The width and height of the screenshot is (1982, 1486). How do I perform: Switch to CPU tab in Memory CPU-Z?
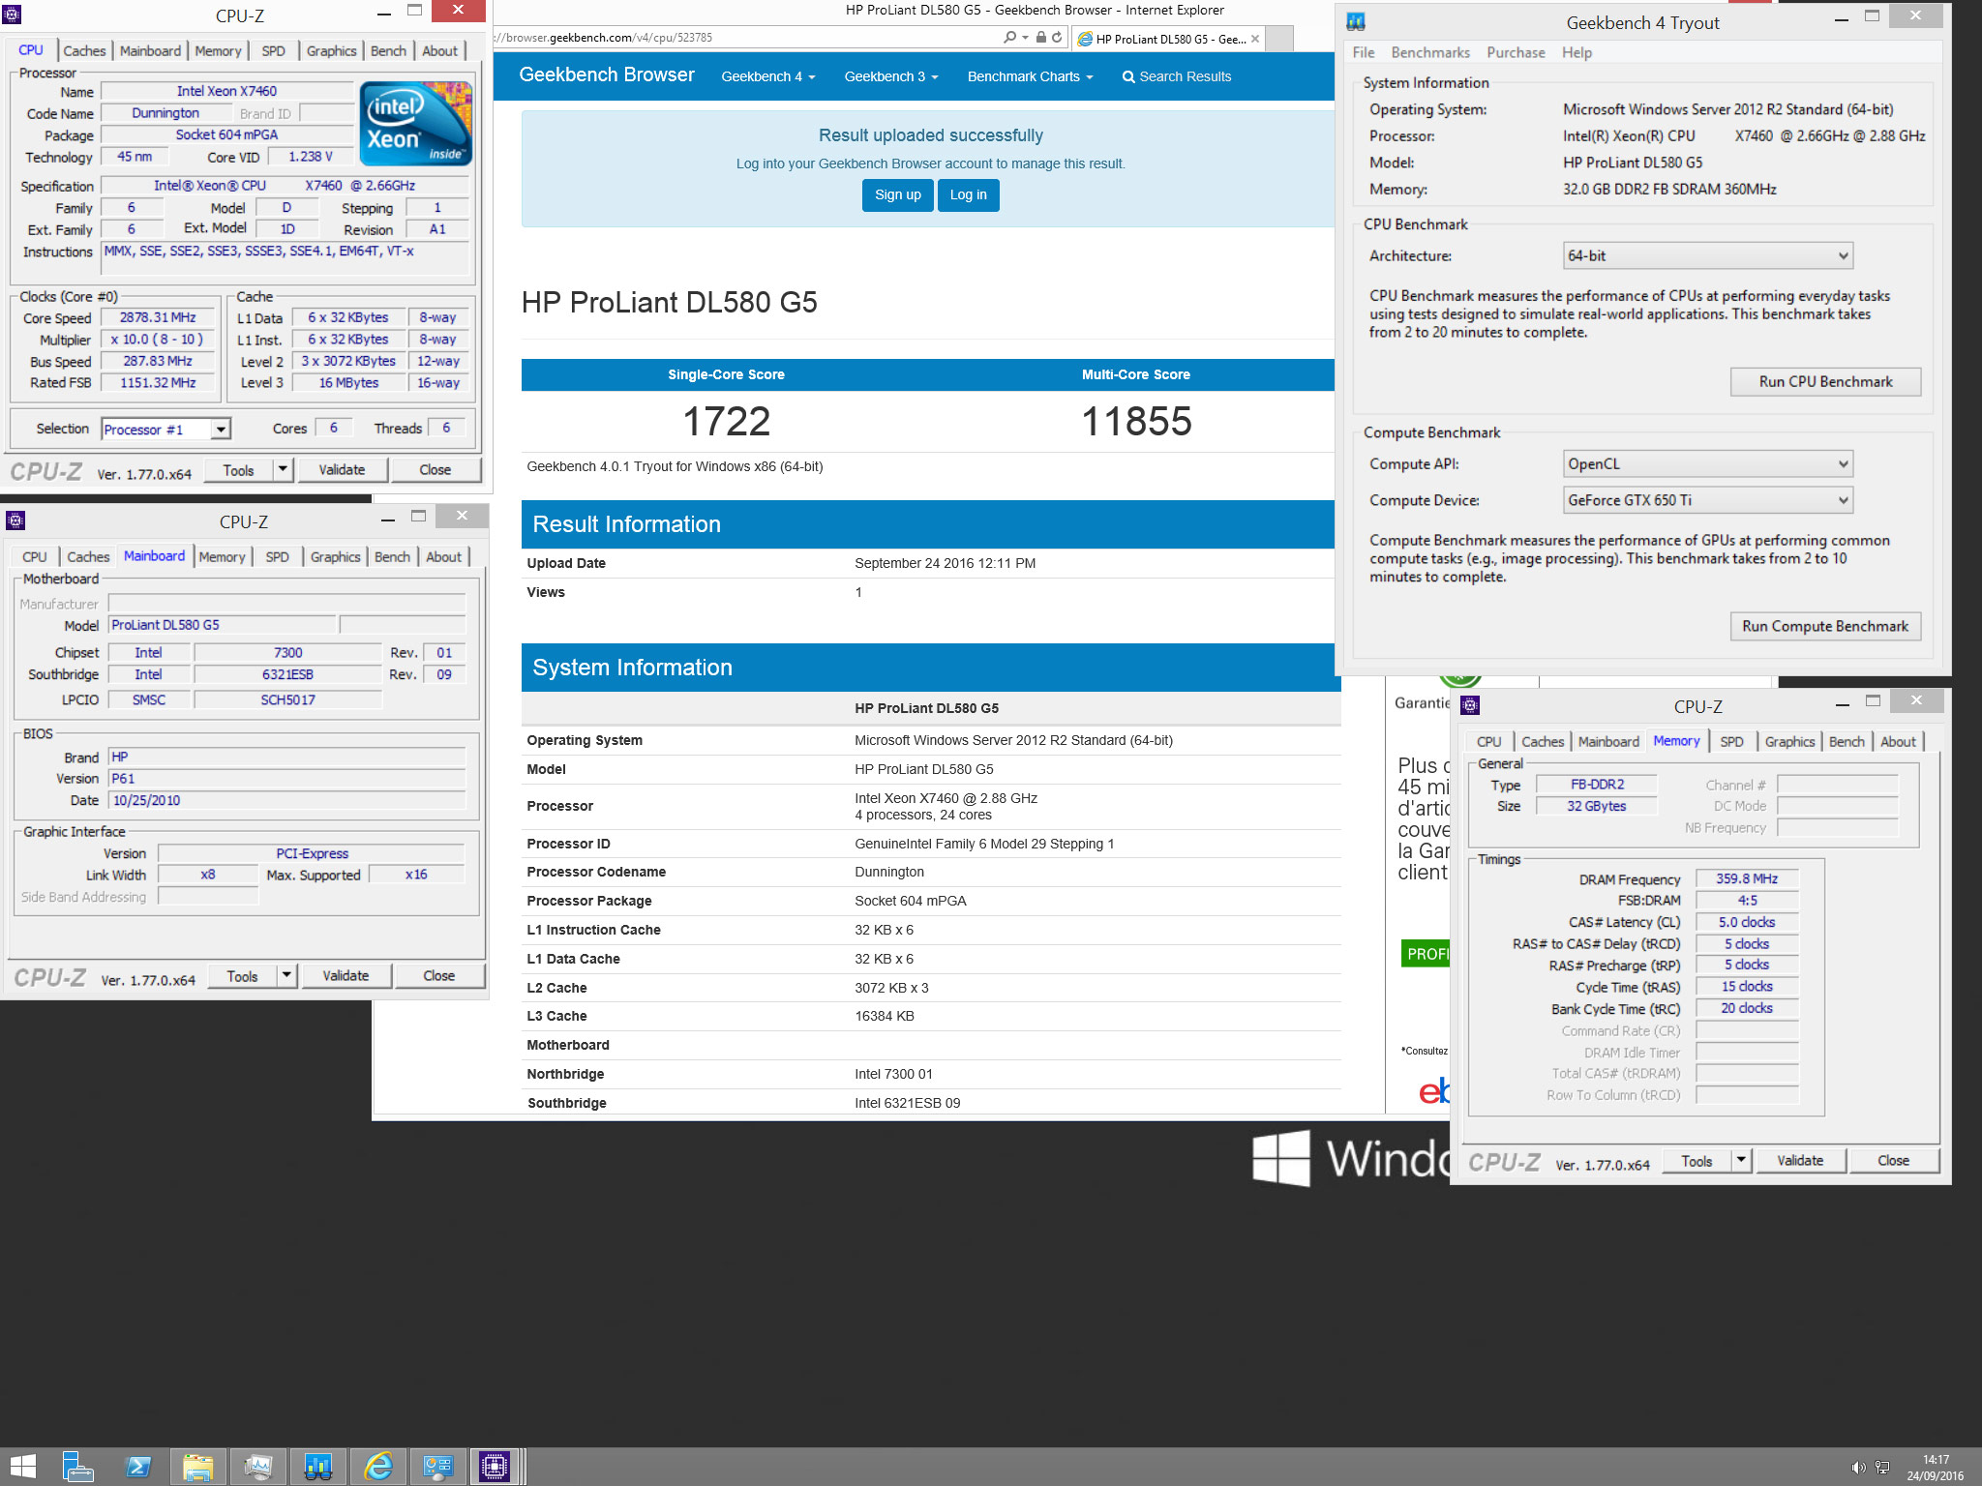point(1488,742)
